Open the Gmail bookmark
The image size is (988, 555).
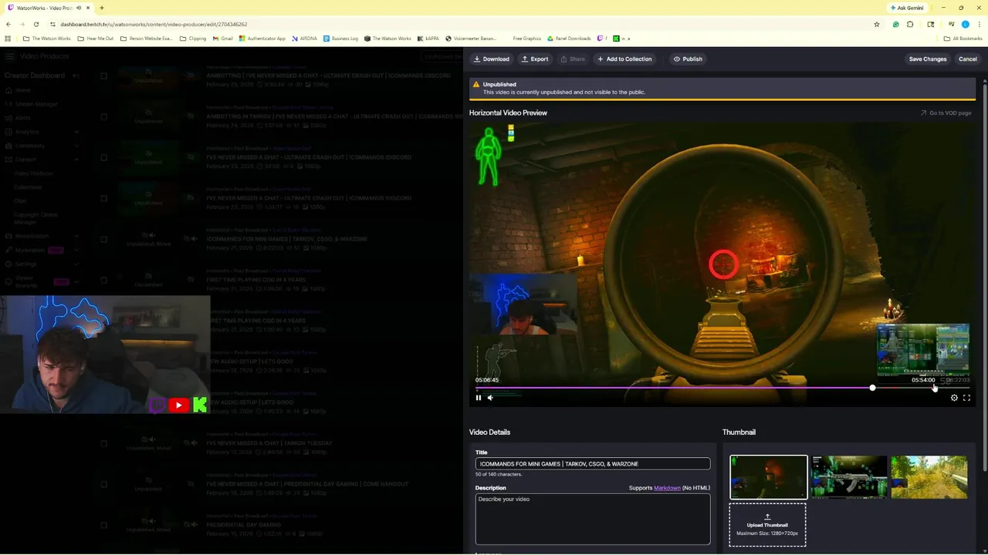(x=222, y=39)
